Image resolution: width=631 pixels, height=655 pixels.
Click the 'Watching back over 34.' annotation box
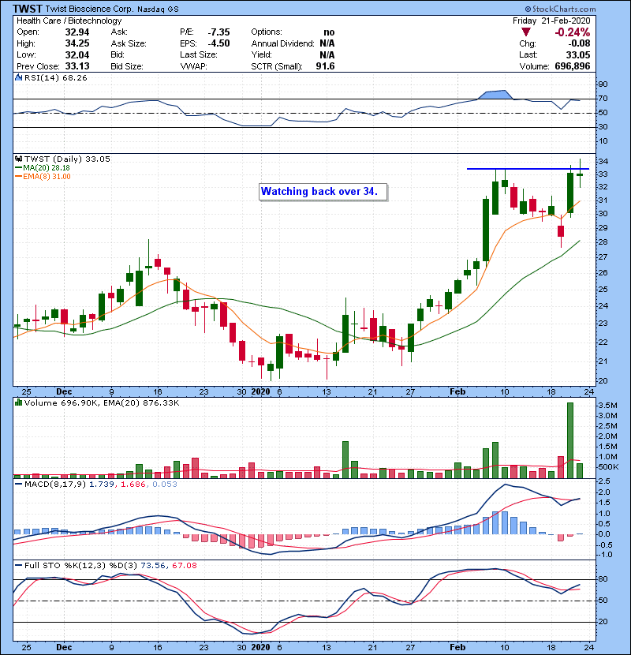[323, 192]
